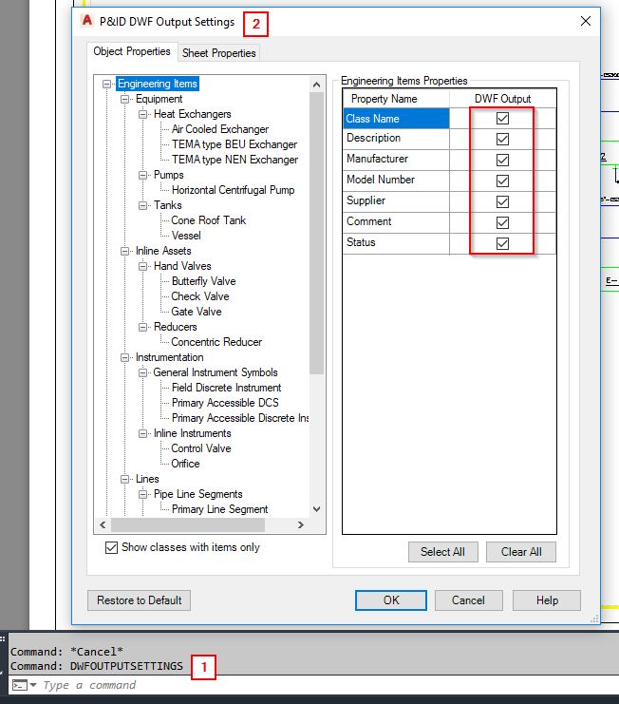
Task: Open Help for DWF output settings
Action: coord(547,600)
